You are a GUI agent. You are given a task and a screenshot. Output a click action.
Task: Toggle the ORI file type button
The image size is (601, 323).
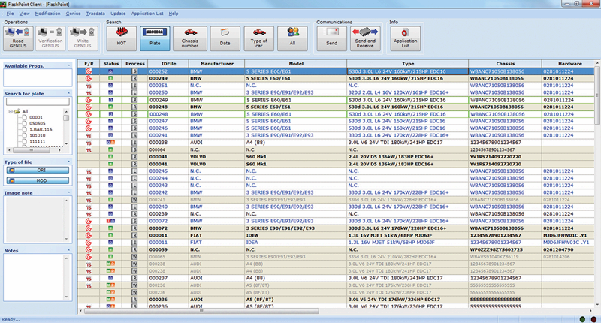tap(38, 170)
